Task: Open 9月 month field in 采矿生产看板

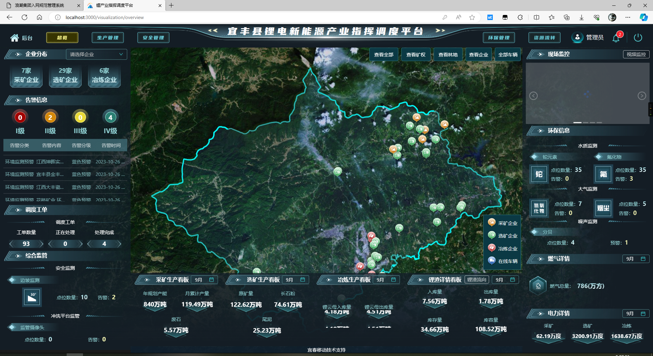Action: [204, 280]
